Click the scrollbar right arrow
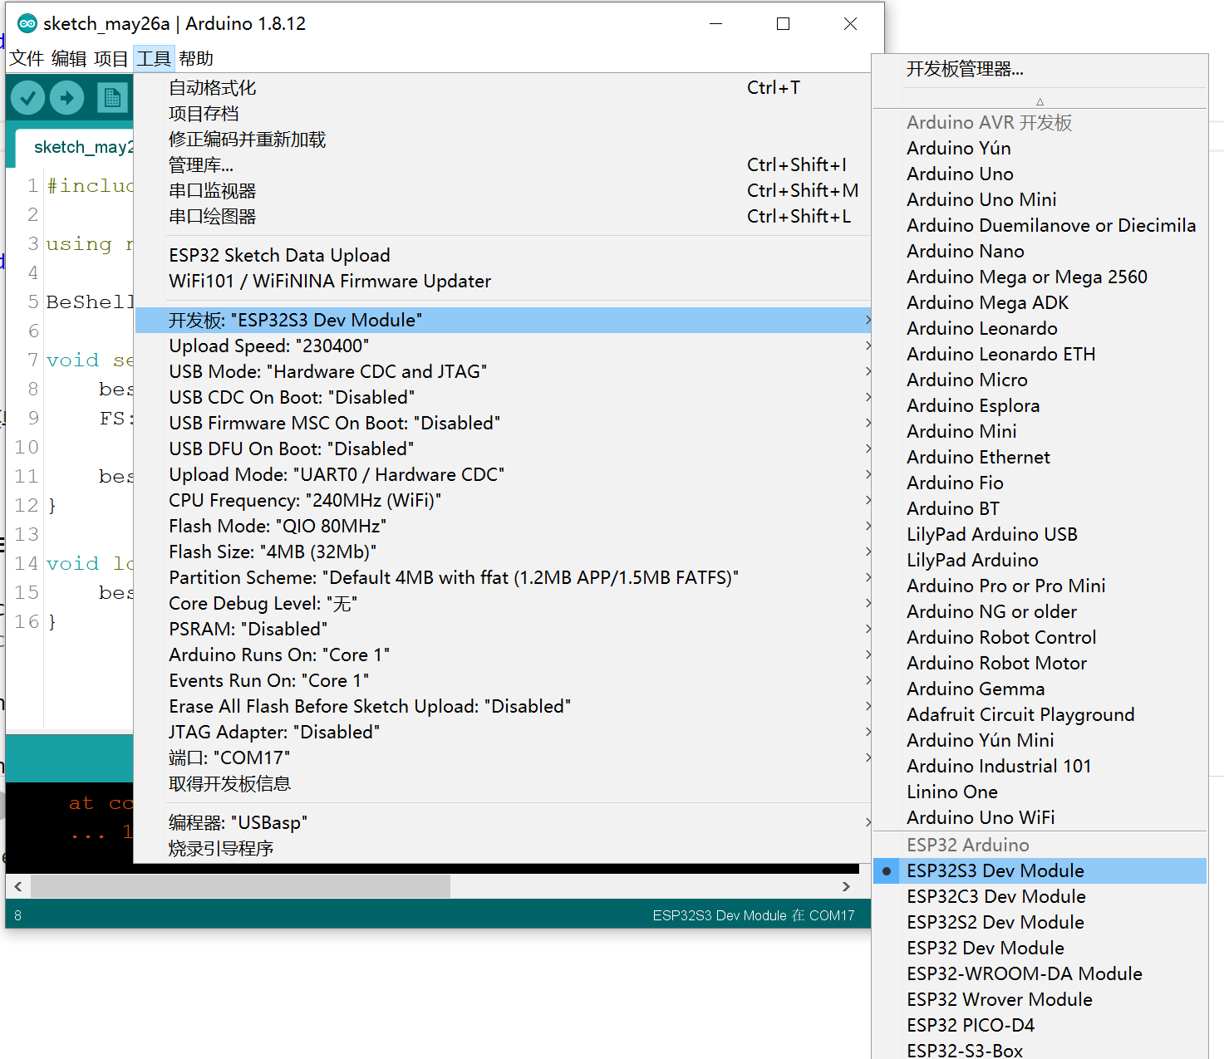Screen dimensions: 1224x1059 846,886
